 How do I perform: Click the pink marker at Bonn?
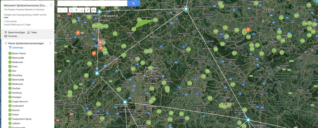coord(100,42)
